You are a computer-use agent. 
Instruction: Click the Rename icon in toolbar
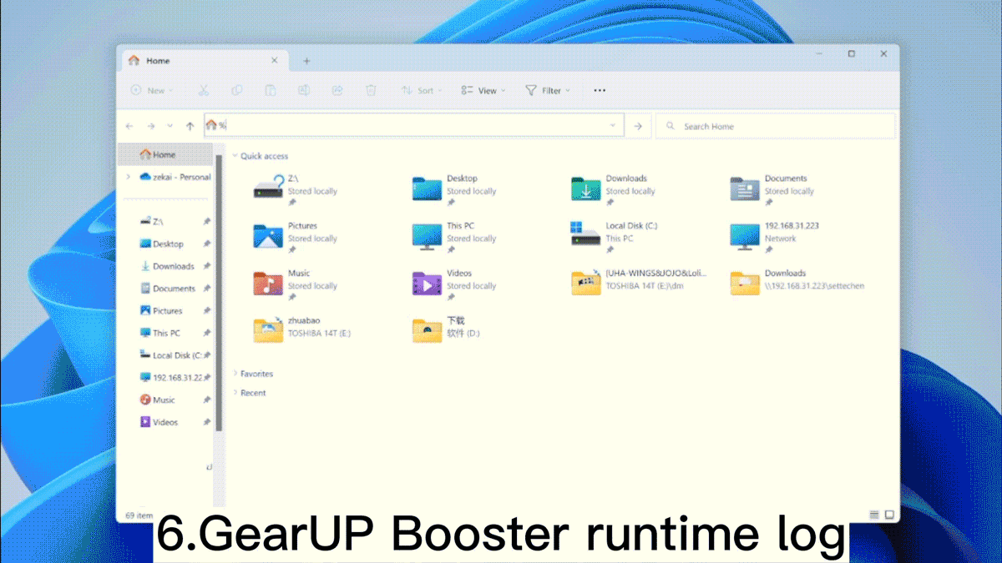click(x=304, y=90)
